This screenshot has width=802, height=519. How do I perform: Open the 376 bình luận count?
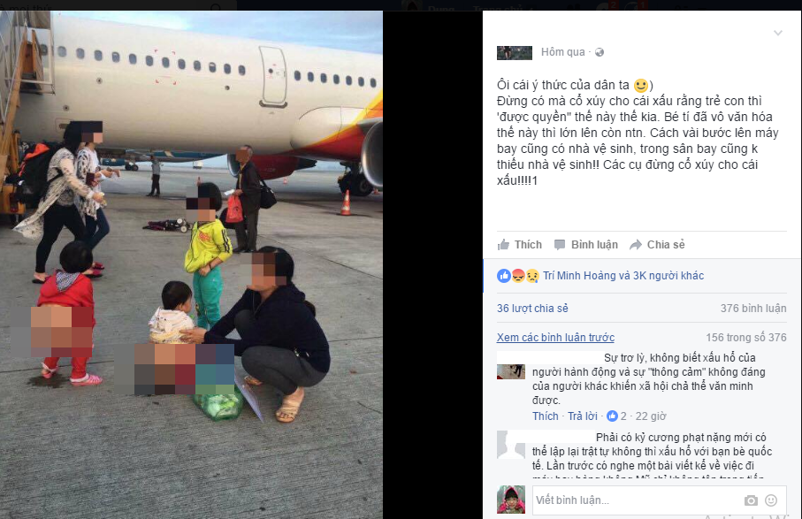(753, 309)
